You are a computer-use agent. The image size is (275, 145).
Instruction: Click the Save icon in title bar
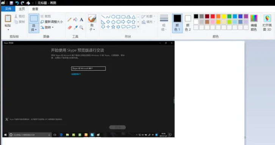(11, 3)
